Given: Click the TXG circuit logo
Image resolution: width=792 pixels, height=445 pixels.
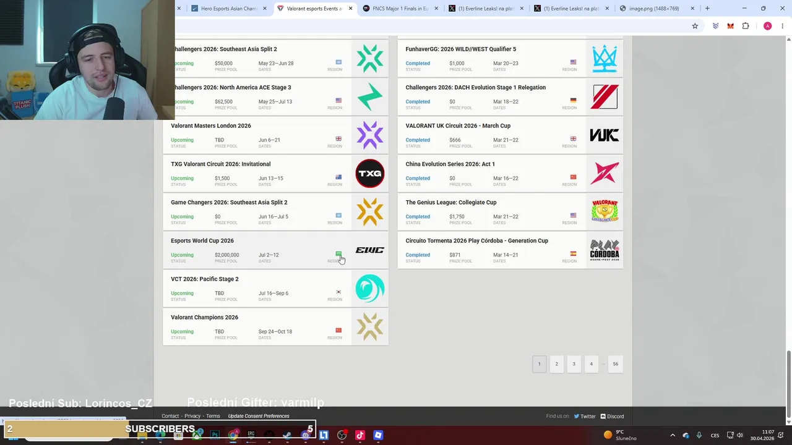Looking at the screenshot, I should tap(370, 173).
